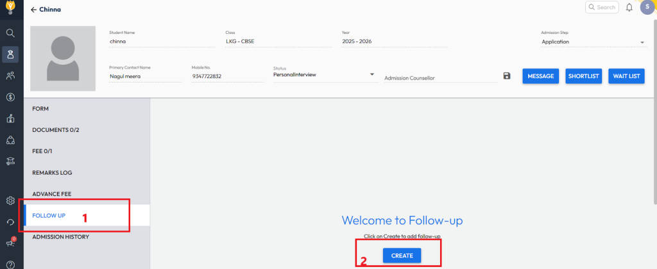The width and height of the screenshot is (657, 269).
Task: Click the Admission Counsellor input field
Action: [440, 77]
